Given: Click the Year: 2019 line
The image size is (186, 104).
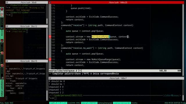Looking at the screenshot, I should (16, 88).
